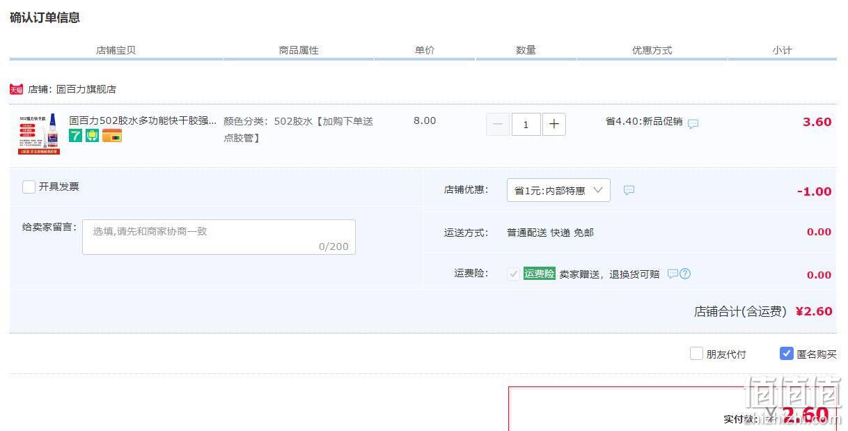Tick the 开具发票 invoice checkbox

coord(29,187)
